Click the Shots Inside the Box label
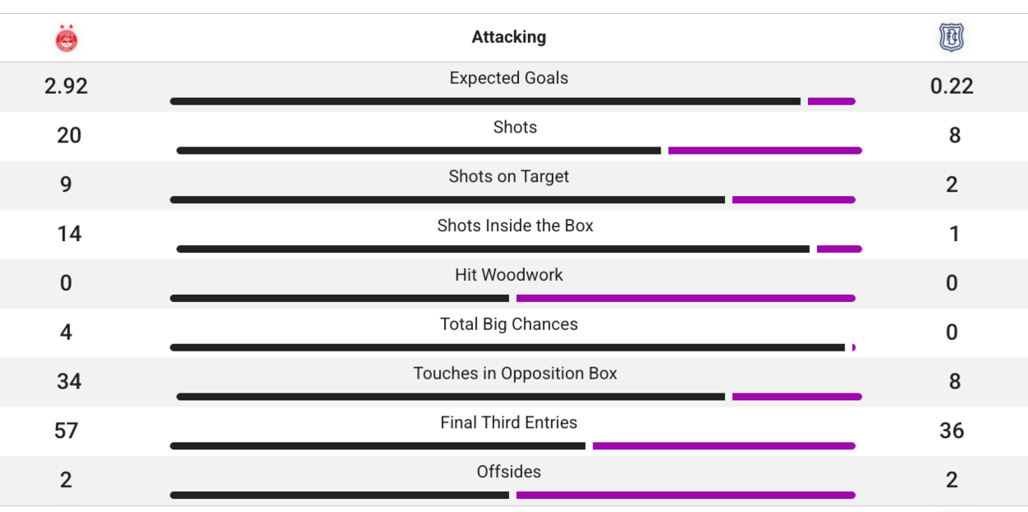The width and height of the screenshot is (1028, 512). click(x=515, y=226)
